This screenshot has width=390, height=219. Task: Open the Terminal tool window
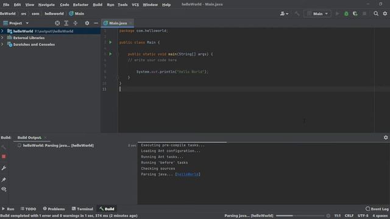82,209
